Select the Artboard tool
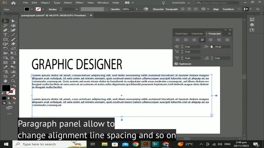This screenshot has width=264, height=148. click(5, 76)
